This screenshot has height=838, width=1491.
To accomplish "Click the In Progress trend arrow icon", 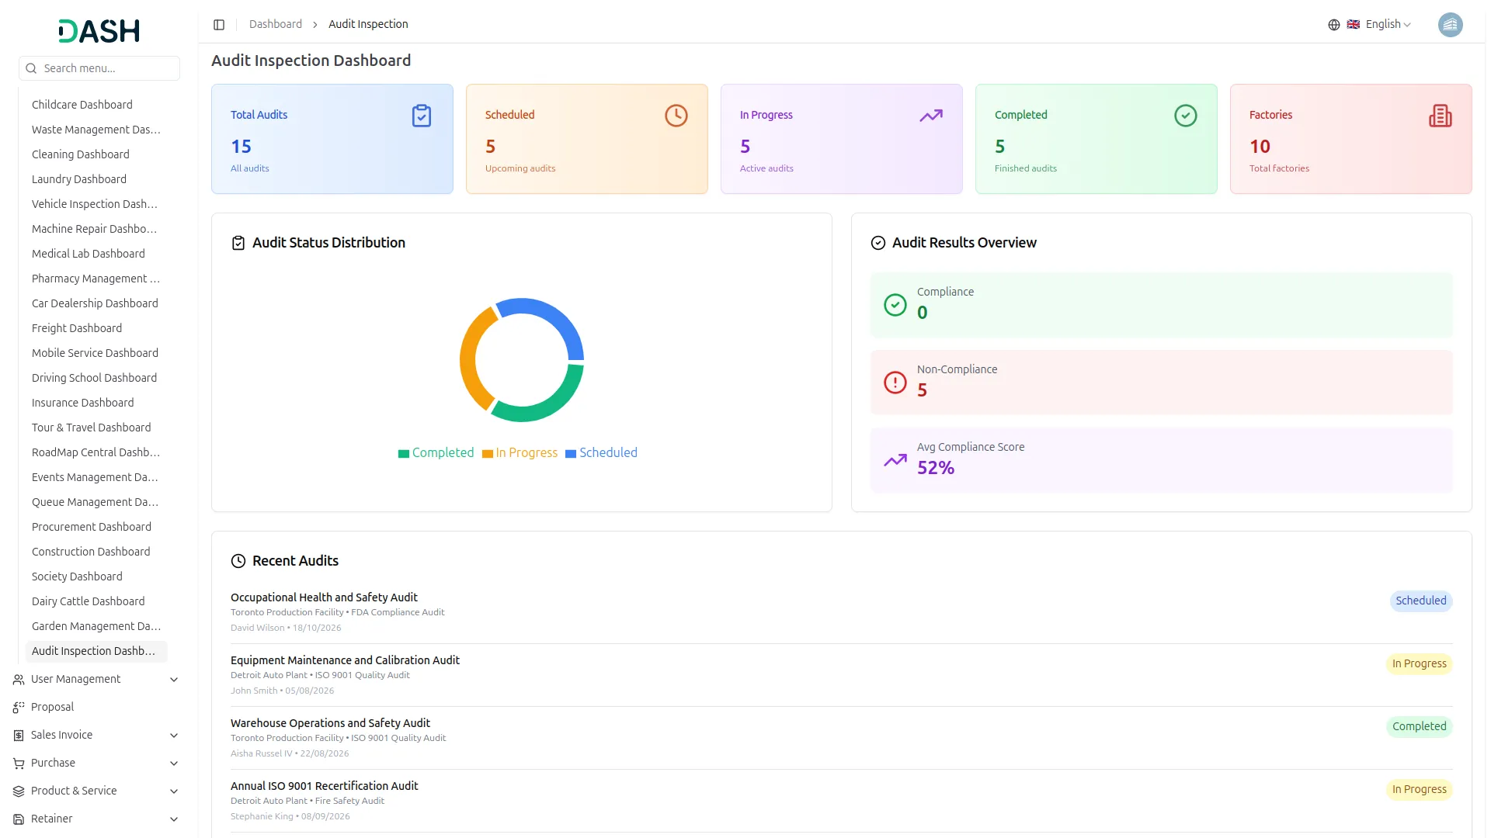I will pyautogui.click(x=930, y=116).
